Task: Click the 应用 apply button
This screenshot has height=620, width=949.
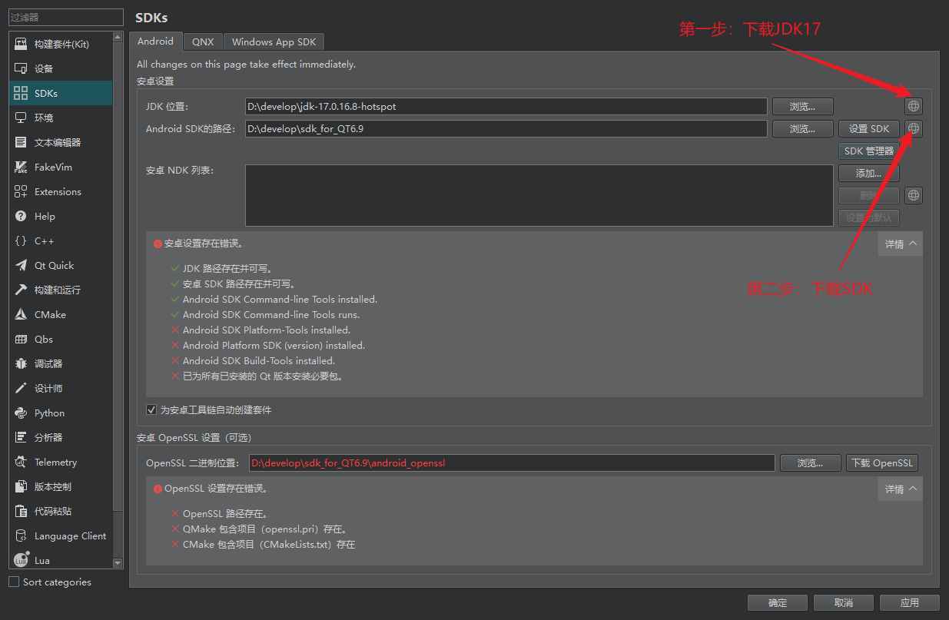Action: [x=910, y=602]
